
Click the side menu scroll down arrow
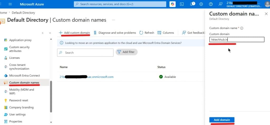point(51,122)
